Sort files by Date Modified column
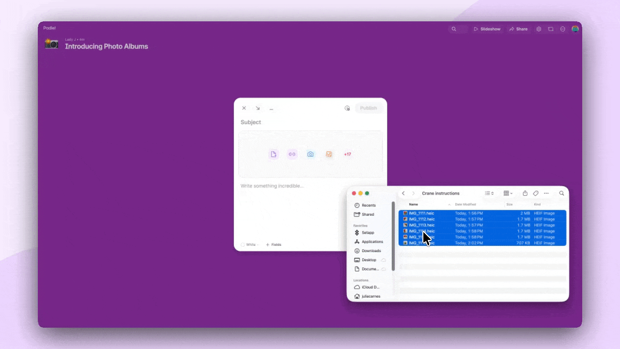The image size is (620, 349). click(x=465, y=205)
